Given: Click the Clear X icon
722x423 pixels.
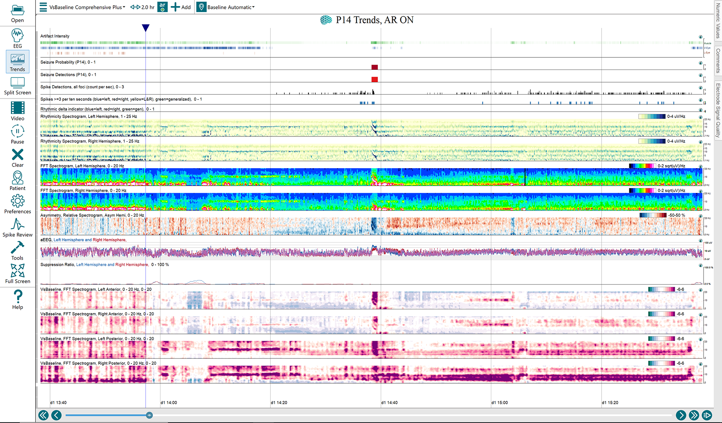Looking at the screenshot, I should [17, 157].
